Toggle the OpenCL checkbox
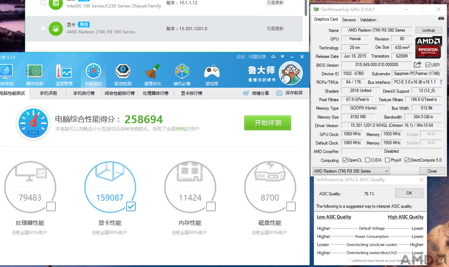The height and width of the screenshot is (267, 449). [x=345, y=160]
